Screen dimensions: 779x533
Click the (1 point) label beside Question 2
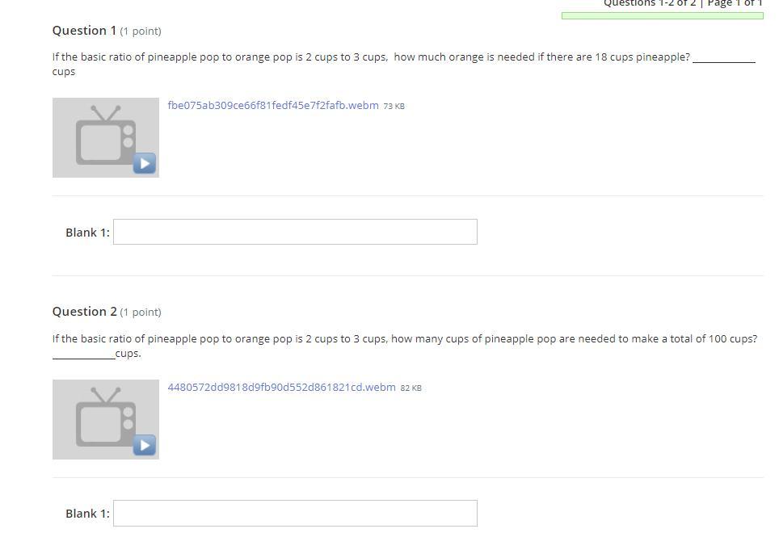(141, 313)
